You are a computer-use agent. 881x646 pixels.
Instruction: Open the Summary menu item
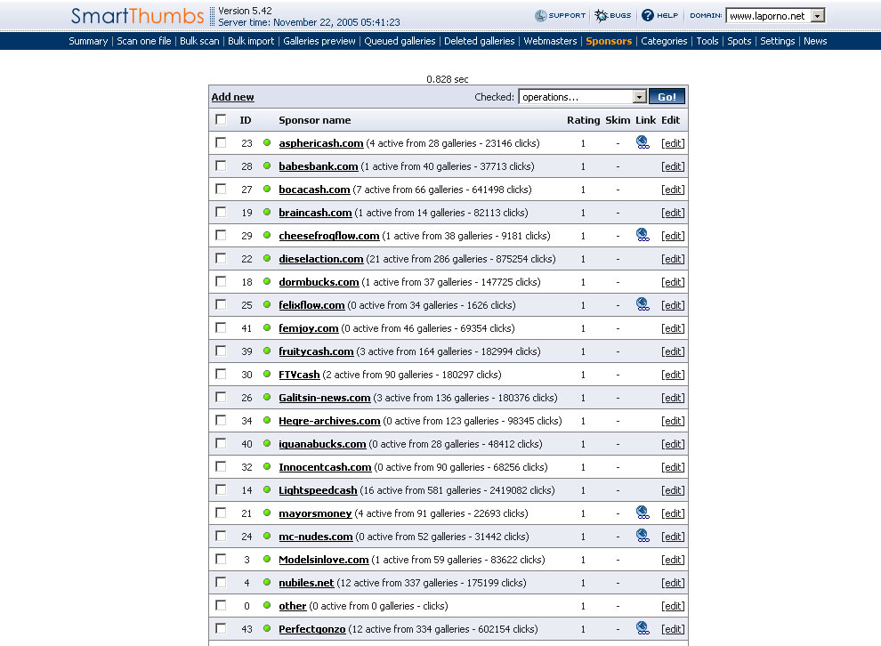(88, 41)
